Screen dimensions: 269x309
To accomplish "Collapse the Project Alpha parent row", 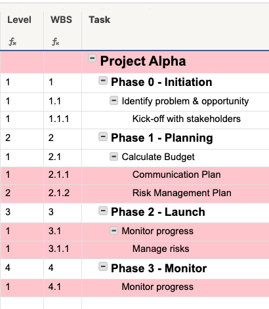I will click(x=92, y=58).
